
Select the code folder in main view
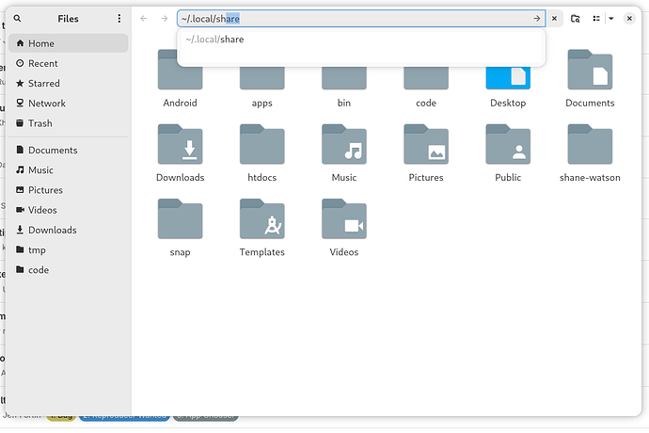pyautogui.click(x=426, y=79)
